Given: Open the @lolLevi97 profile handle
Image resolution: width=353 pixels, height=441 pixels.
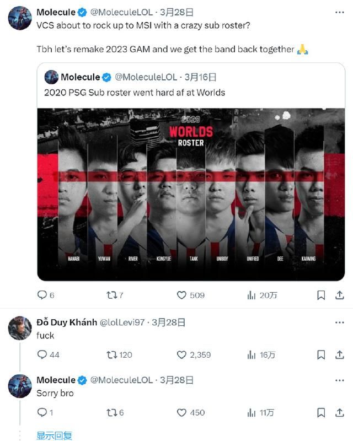Looking at the screenshot, I should (x=122, y=322).
